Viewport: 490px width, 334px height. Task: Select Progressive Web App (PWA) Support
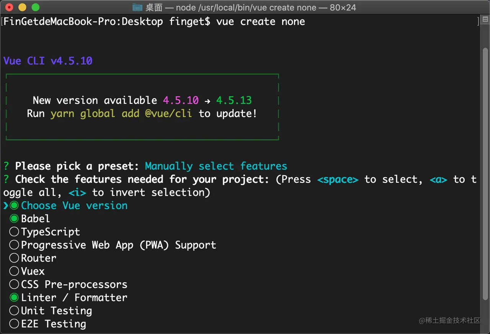[14, 245]
